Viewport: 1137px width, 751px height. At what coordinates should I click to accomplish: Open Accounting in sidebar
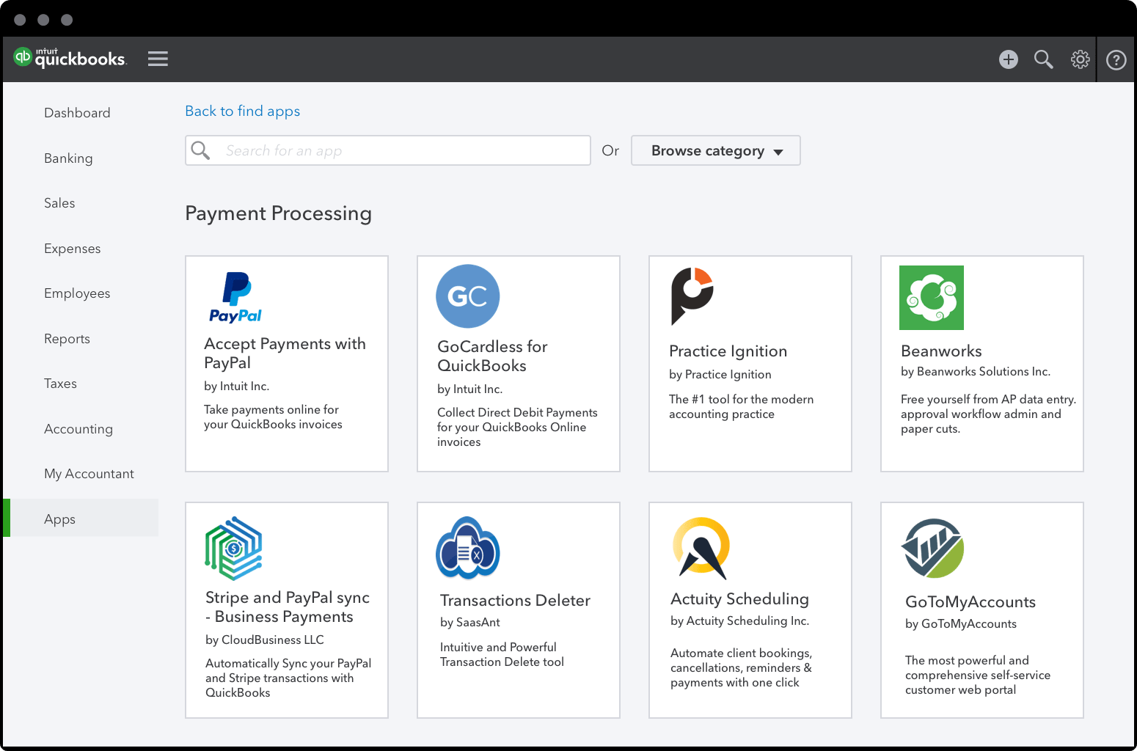tap(78, 429)
